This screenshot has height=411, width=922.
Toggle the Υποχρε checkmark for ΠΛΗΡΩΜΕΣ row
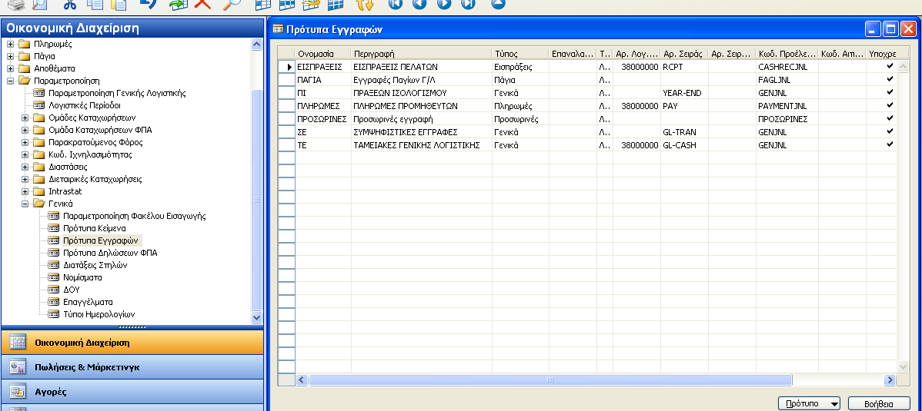[890, 105]
